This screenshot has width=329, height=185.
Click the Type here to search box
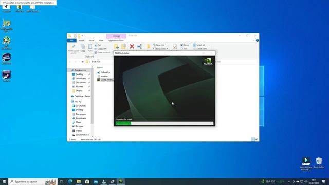point(33,181)
